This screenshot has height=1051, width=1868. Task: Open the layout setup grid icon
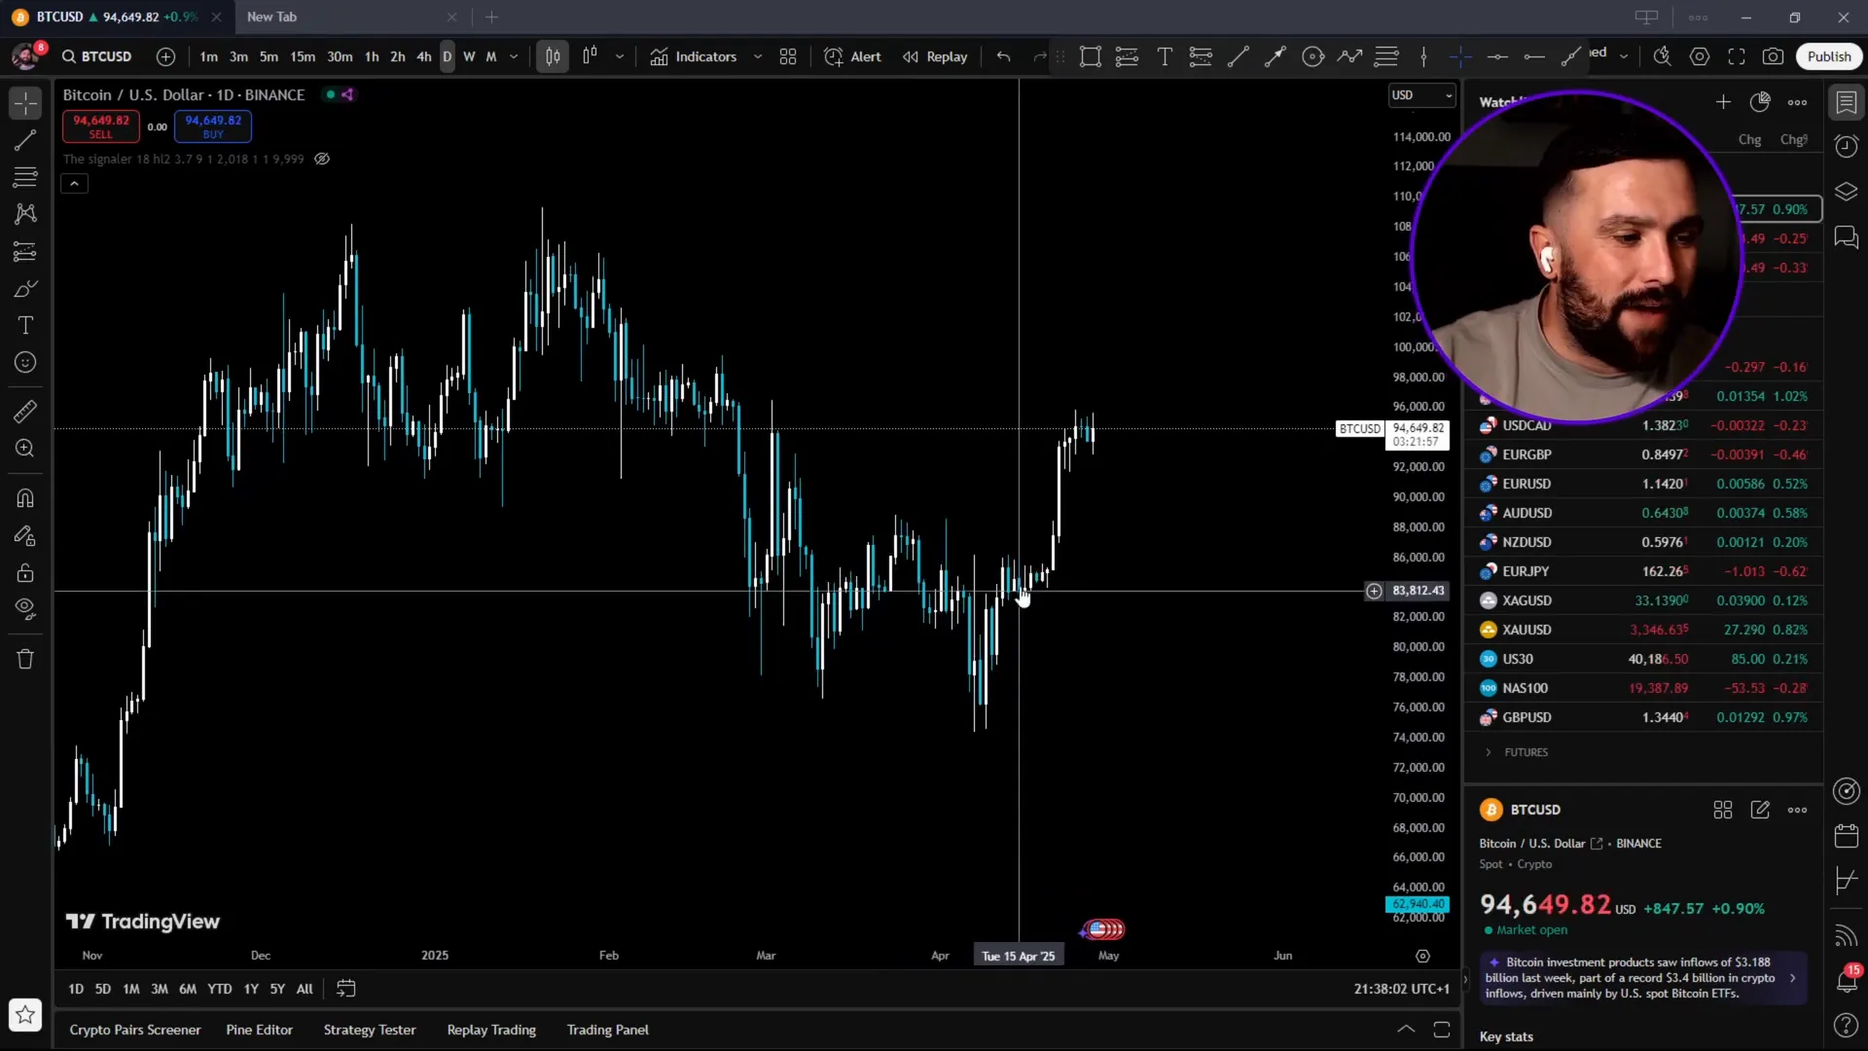(788, 56)
